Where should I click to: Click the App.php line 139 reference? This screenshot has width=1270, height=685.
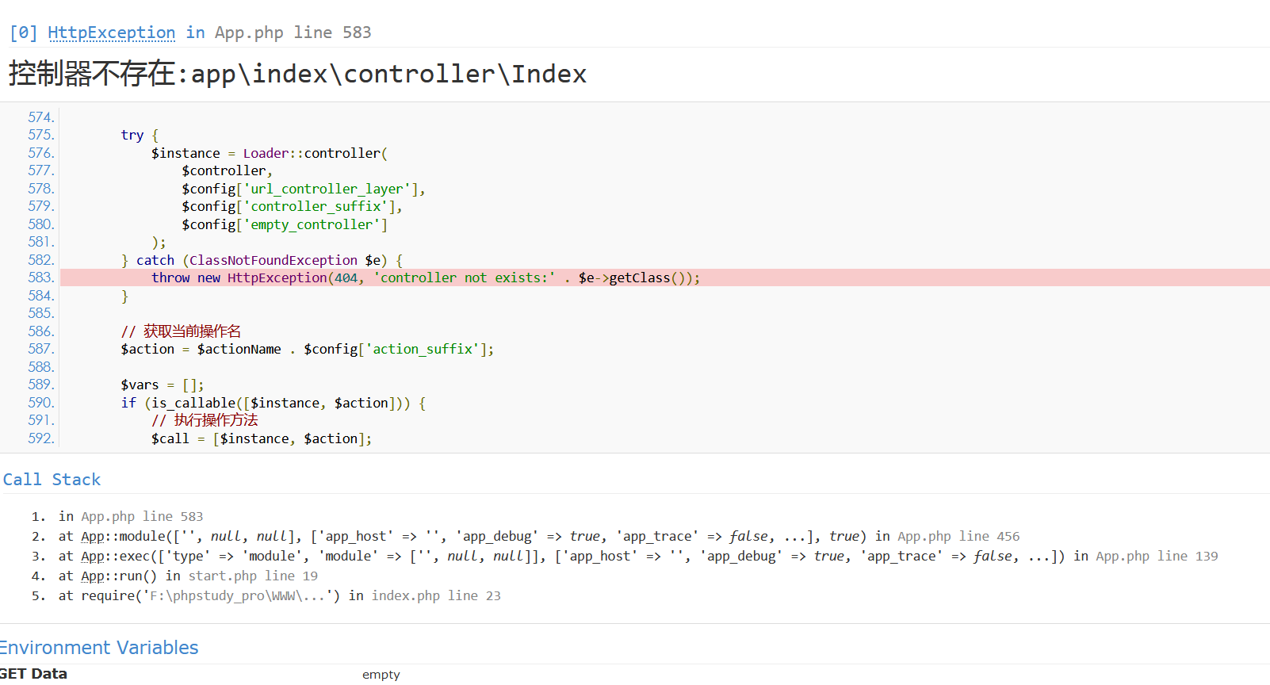[1156, 557]
